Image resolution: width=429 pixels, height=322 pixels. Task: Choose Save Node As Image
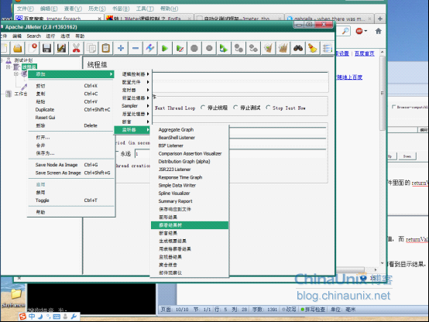pos(71,165)
